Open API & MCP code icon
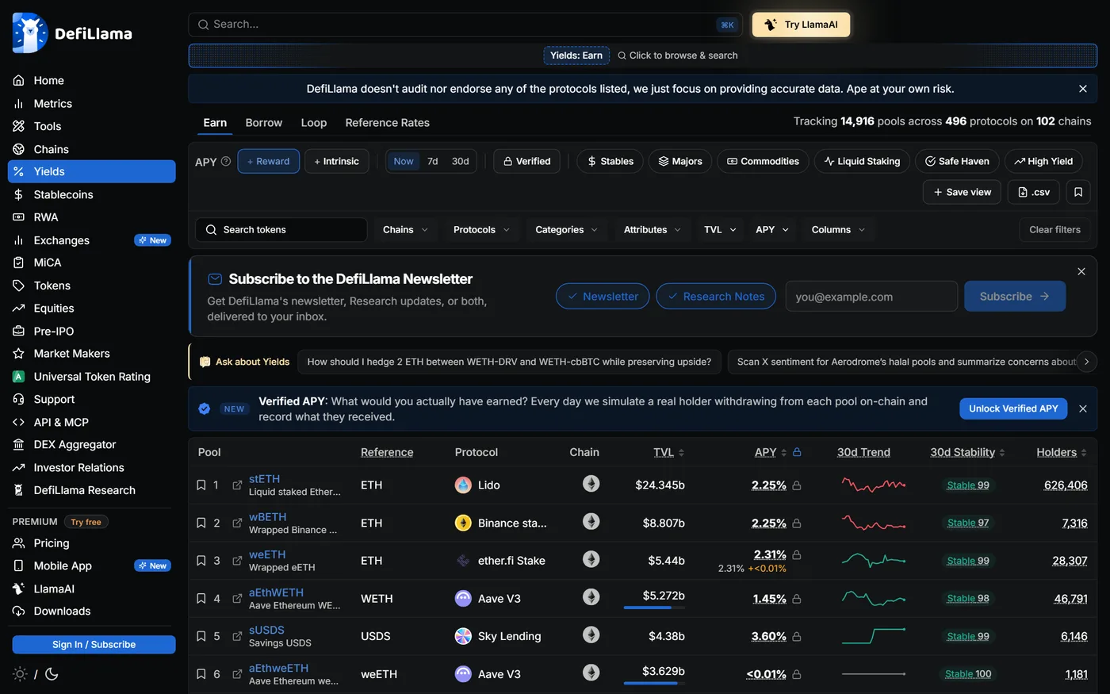Viewport: 1110px width, 694px height. (19, 423)
